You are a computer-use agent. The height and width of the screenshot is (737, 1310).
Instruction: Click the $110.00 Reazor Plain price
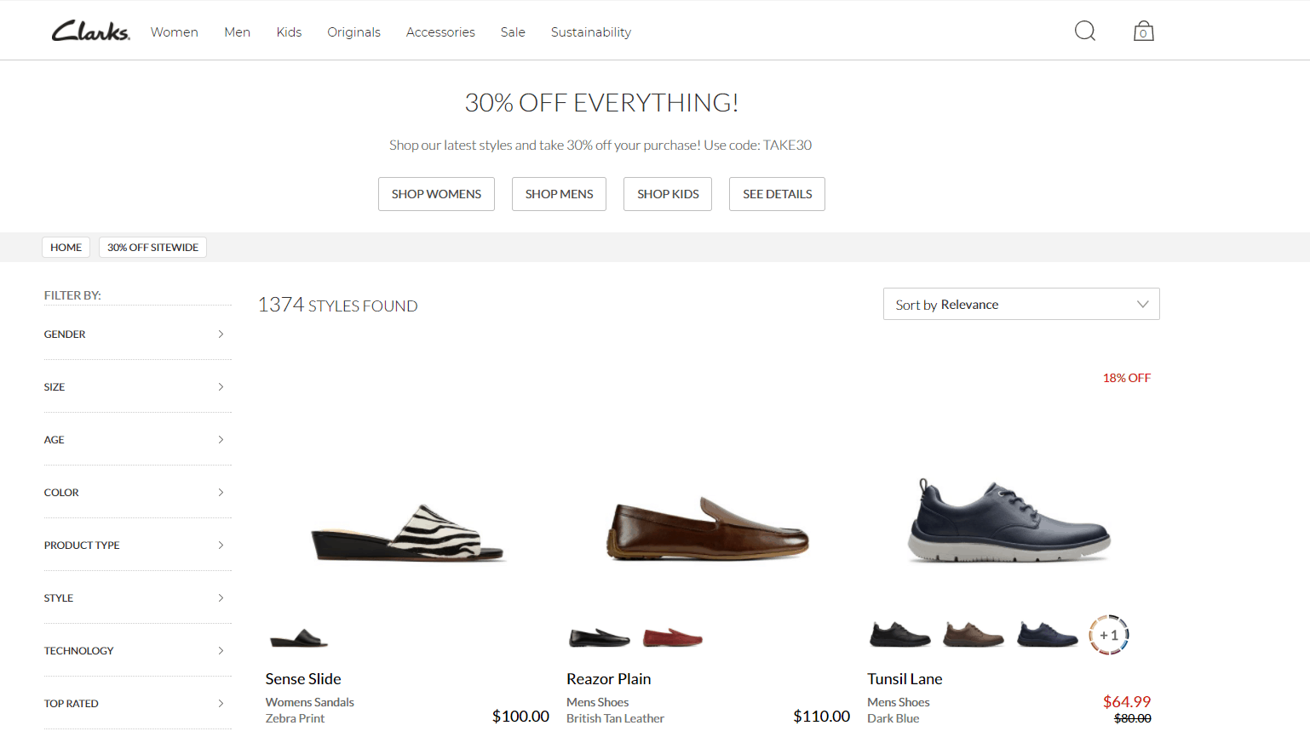point(821,717)
